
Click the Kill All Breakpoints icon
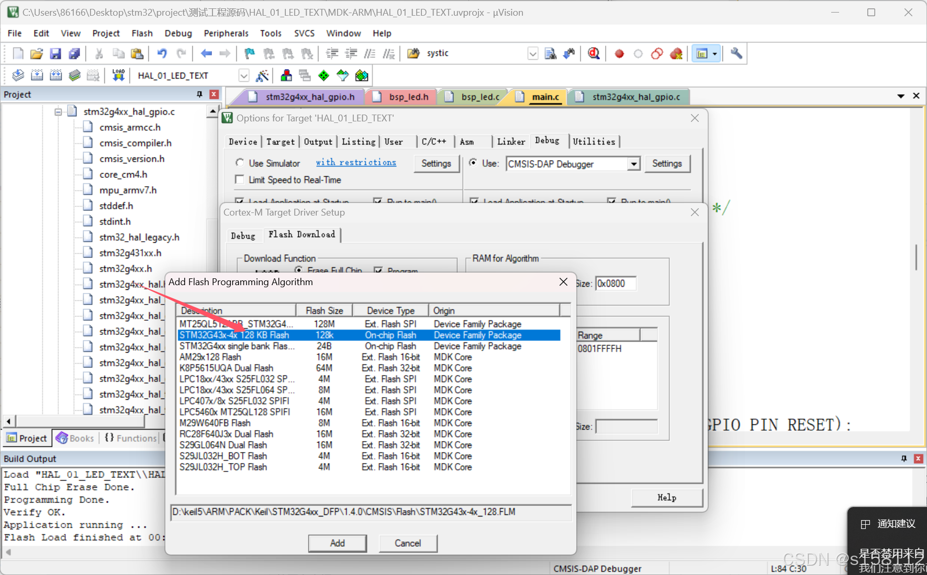point(676,53)
